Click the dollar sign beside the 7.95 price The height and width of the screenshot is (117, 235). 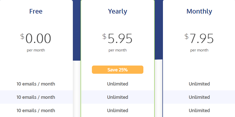186,36
